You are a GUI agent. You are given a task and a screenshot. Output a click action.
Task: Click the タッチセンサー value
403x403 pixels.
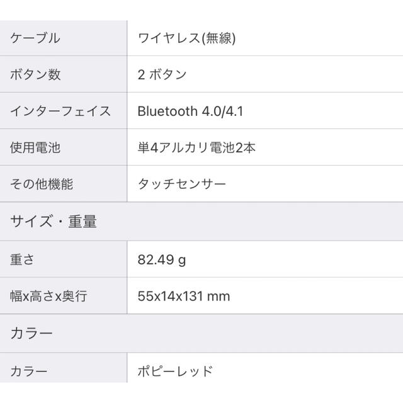point(182,184)
